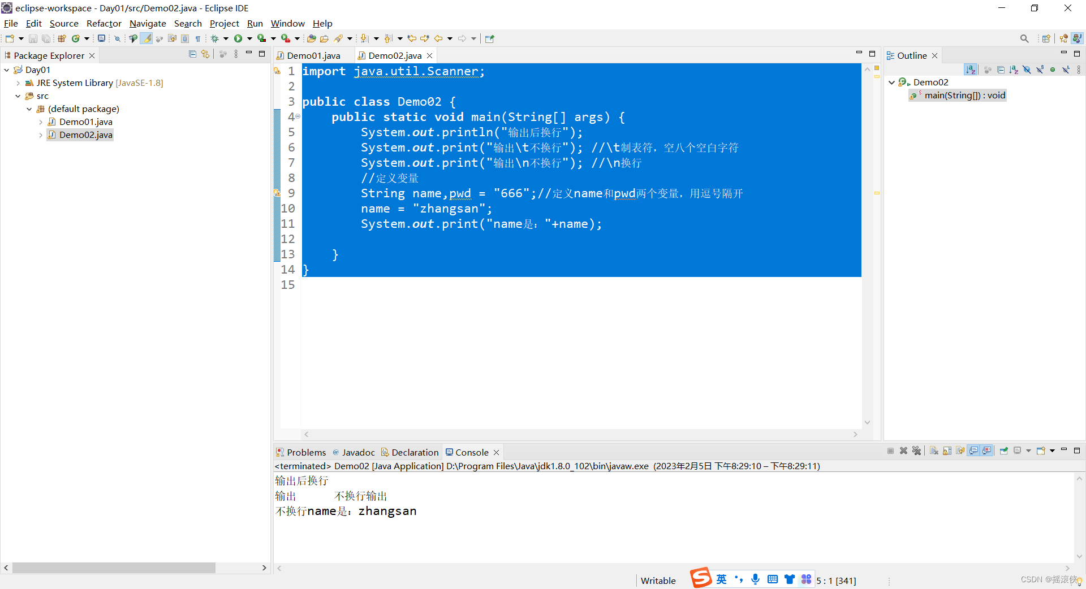This screenshot has height=589, width=1086.
Task: Click the Previous Annotation arrow icon
Action: point(388,38)
